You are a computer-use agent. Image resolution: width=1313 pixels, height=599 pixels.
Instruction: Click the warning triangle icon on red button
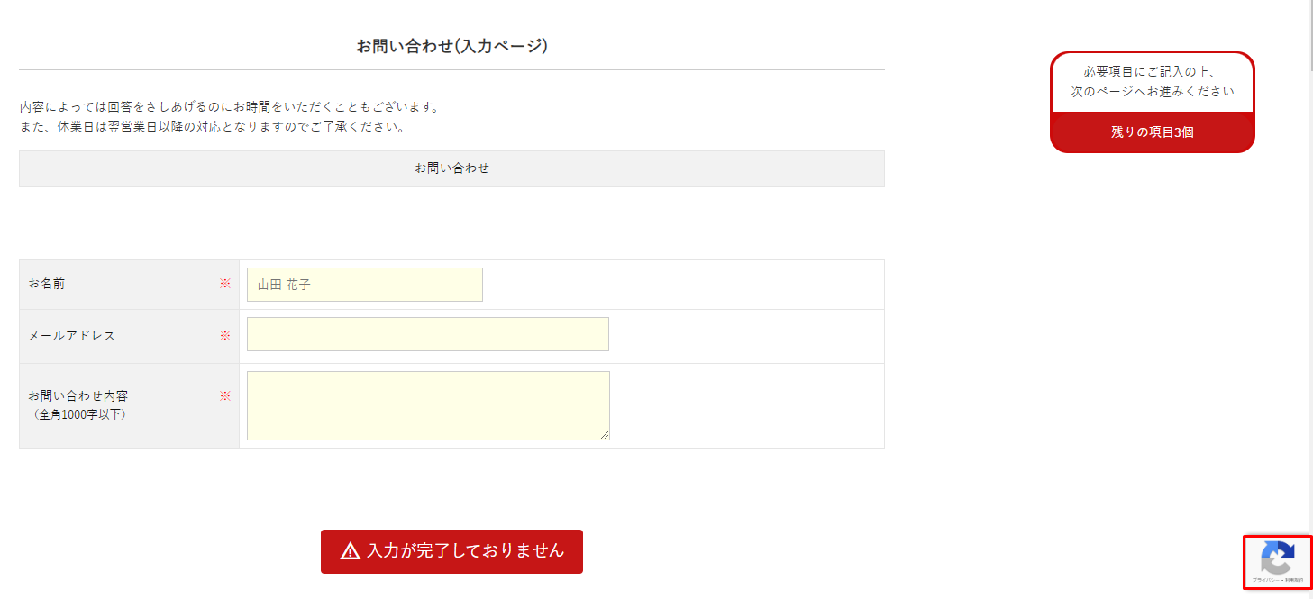coord(351,551)
